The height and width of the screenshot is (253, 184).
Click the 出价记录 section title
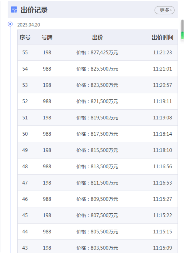(34, 10)
